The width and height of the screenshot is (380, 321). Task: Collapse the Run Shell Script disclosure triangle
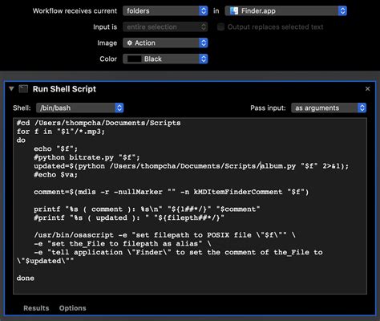[x=11, y=89]
